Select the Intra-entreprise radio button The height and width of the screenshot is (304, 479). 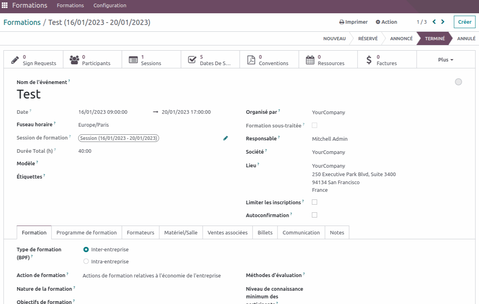tap(86, 261)
